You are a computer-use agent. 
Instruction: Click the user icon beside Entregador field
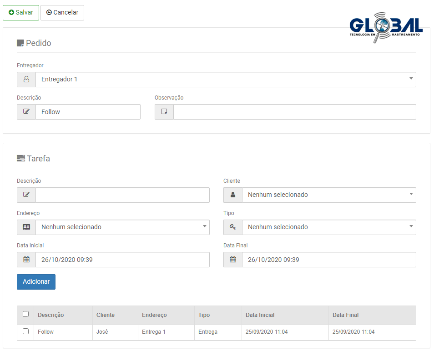pos(26,80)
